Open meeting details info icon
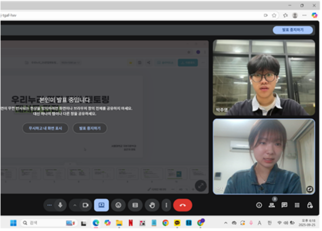 click(259, 205)
